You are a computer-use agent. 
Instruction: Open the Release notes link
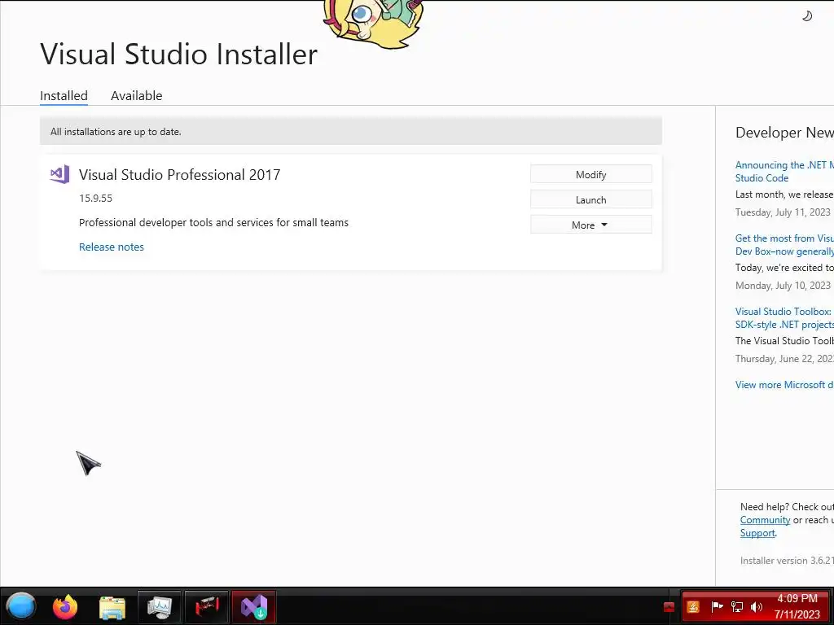coord(111,247)
